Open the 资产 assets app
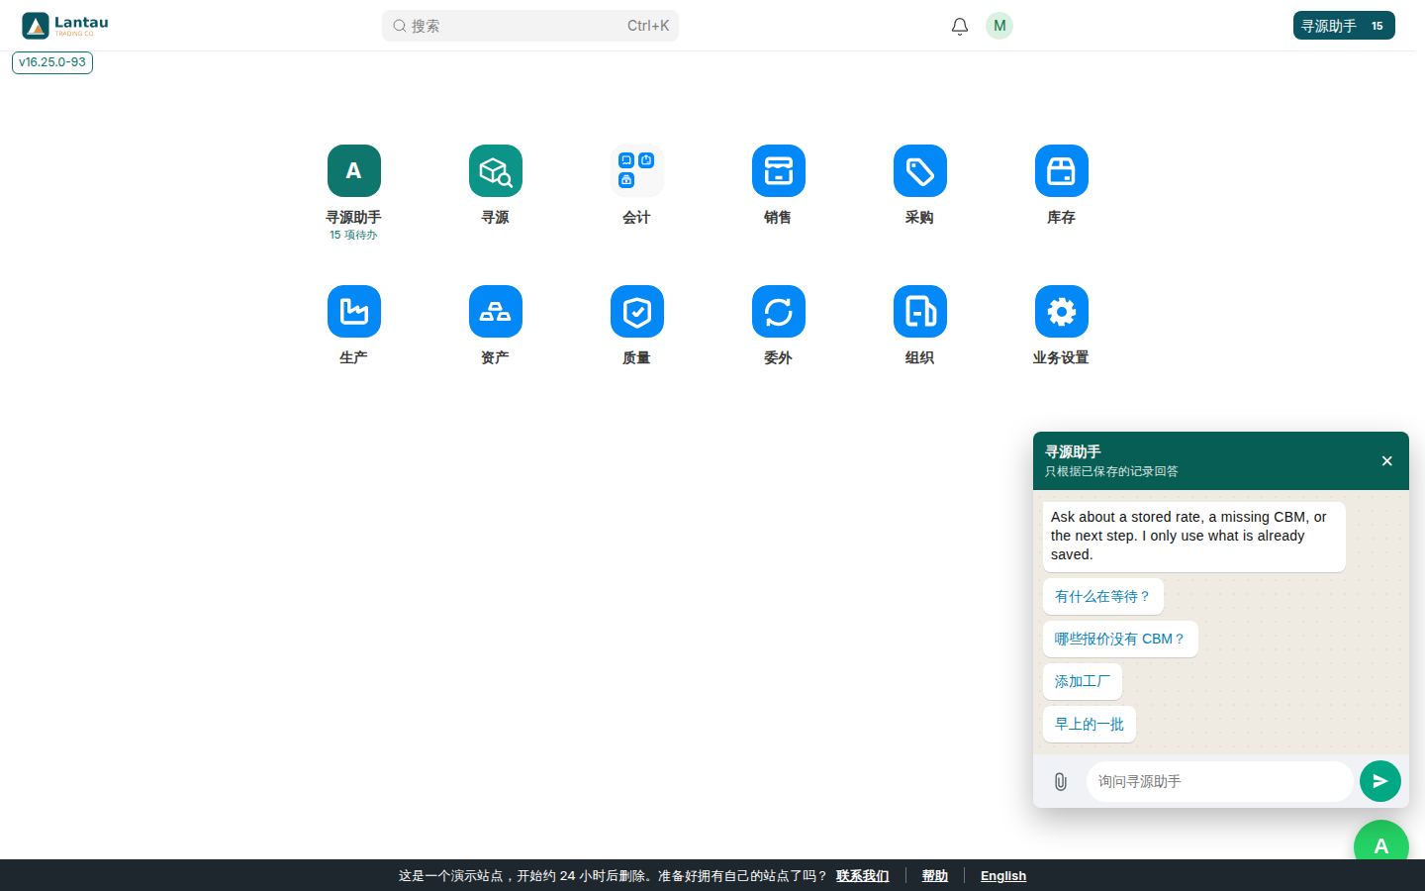This screenshot has height=891, width=1425. click(x=495, y=312)
